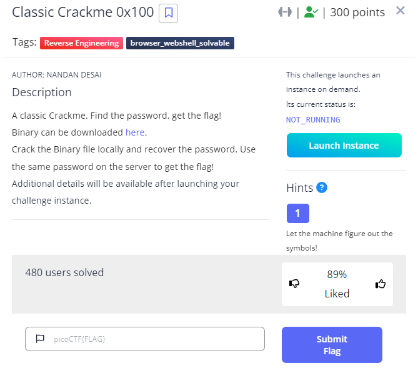Close the challenge dialog with X
The image size is (418, 373).
[x=401, y=11]
